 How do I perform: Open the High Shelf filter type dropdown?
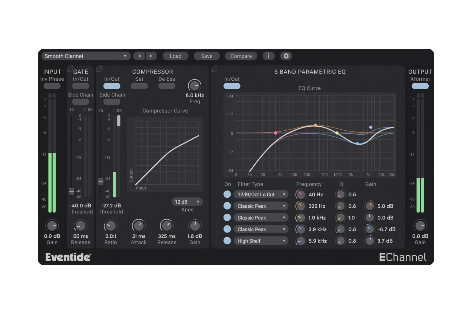coord(261,241)
